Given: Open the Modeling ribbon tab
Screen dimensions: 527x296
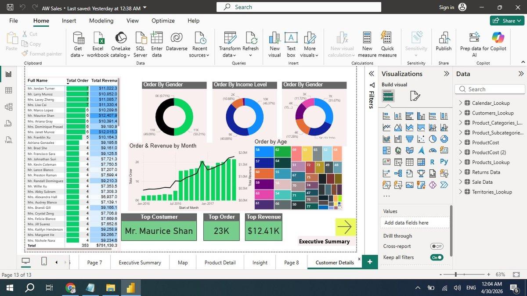Looking at the screenshot, I should click(101, 21).
